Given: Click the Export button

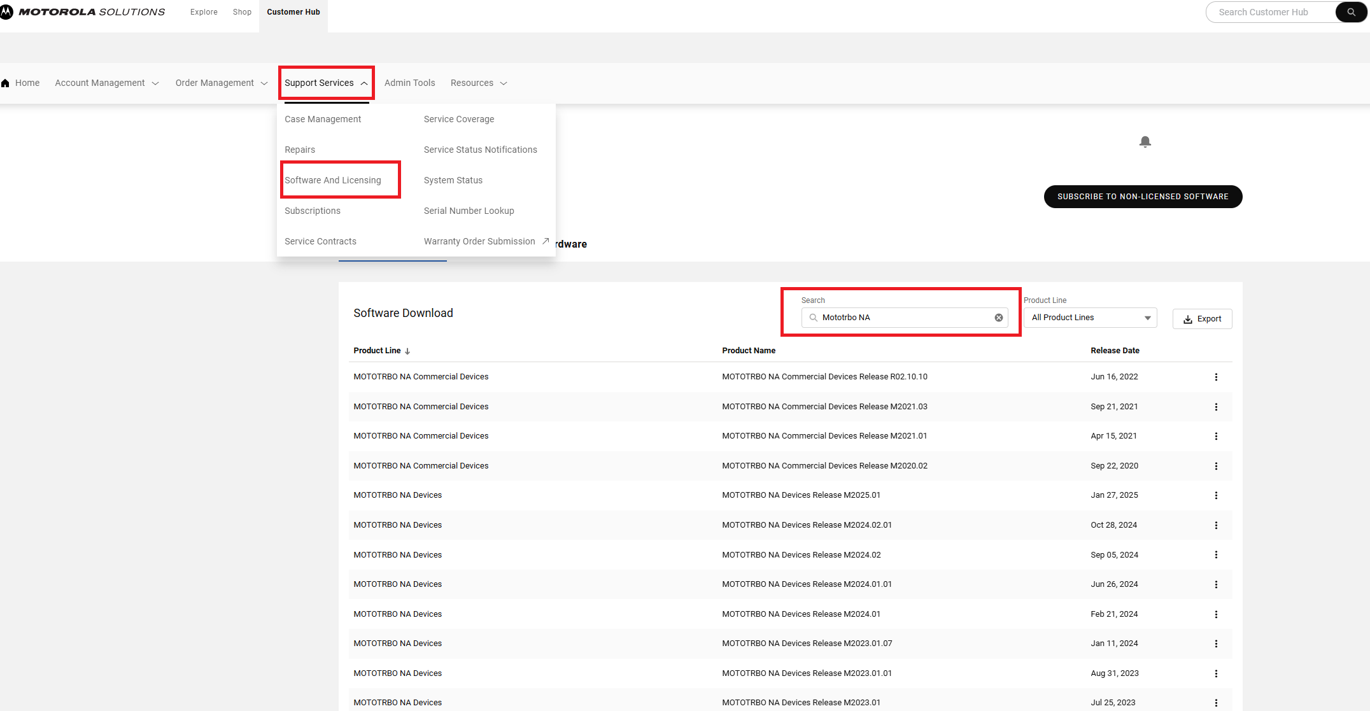Looking at the screenshot, I should (x=1202, y=319).
